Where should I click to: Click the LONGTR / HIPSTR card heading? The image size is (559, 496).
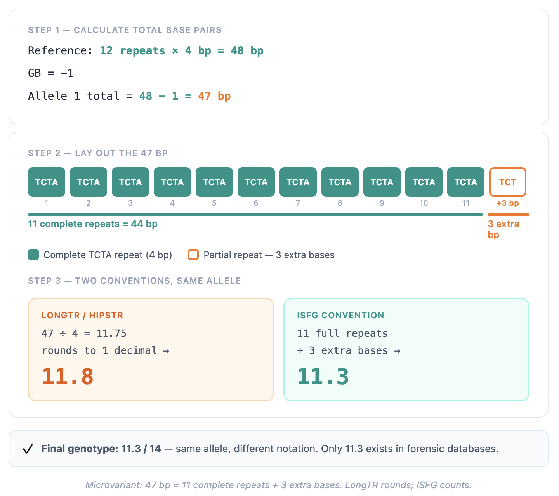pos(82,315)
